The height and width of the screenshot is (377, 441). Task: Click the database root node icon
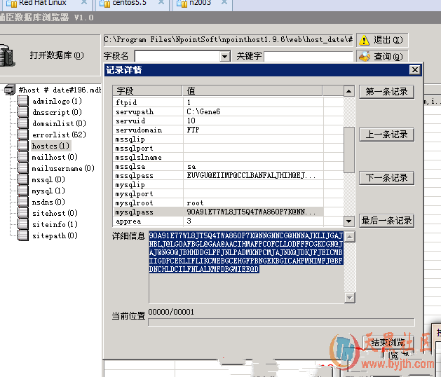click(9, 90)
